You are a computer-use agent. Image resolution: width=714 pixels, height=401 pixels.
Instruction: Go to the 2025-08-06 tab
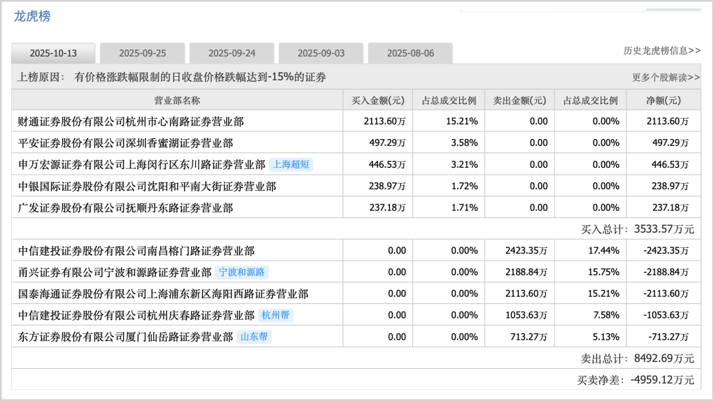410,53
